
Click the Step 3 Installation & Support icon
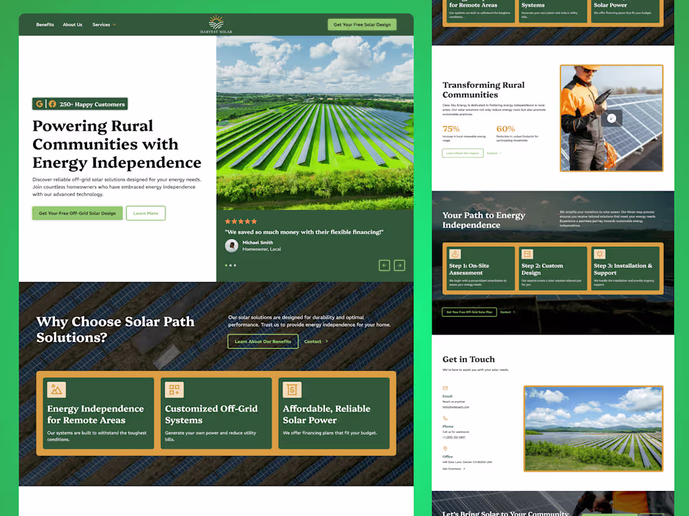(599, 254)
